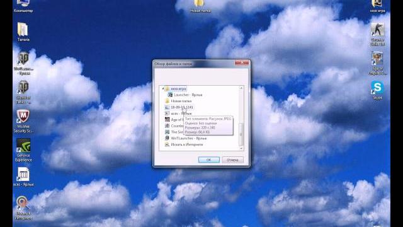Screen dimensions: 403x227
Task: Select Искать в Интернете tree entry
Action: pyautogui.click(x=184, y=144)
